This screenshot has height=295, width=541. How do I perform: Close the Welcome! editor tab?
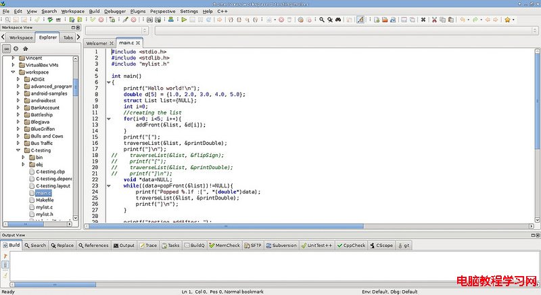pyautogui.click(x=112, y=43)
